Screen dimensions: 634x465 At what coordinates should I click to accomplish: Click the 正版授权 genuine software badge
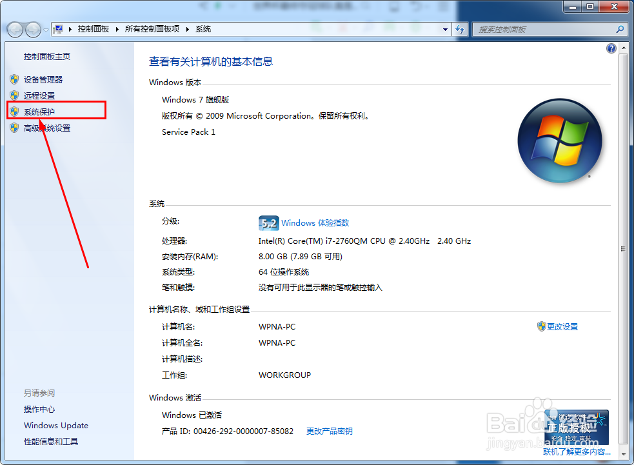576,428
